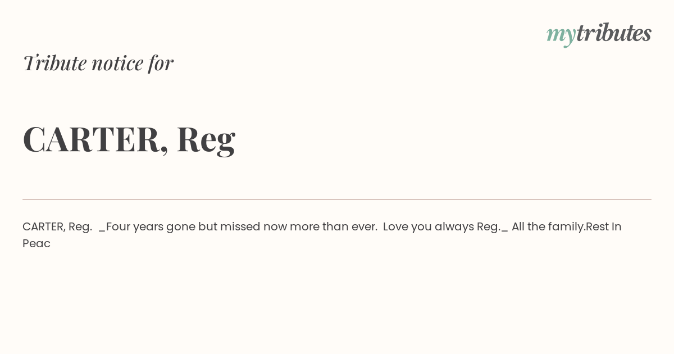This screenshot has height=354, width=674.
Task: Click the horizontal divider line
Action: point(337,199)
